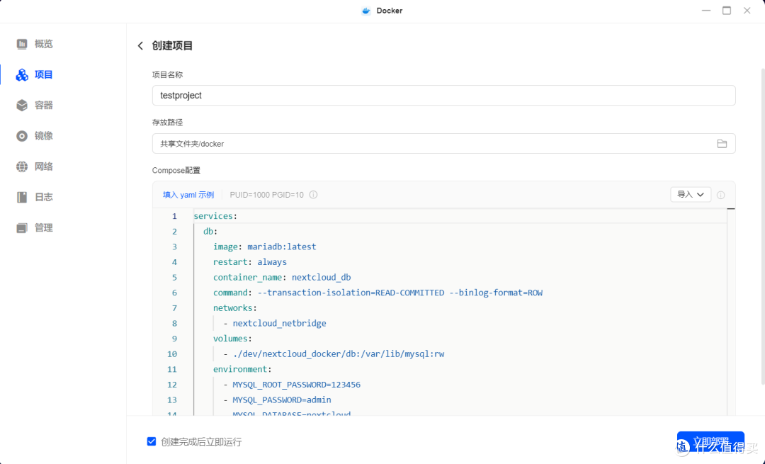
Task: Click the 项目 project cubes icon
Action: tap(22, 74)
